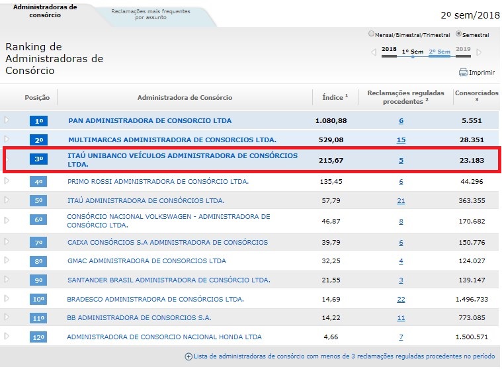Open the Administradoras de consórcio tab
This screenshot has height=369, width=502.
pyautogui.click(x=45, y=11)
